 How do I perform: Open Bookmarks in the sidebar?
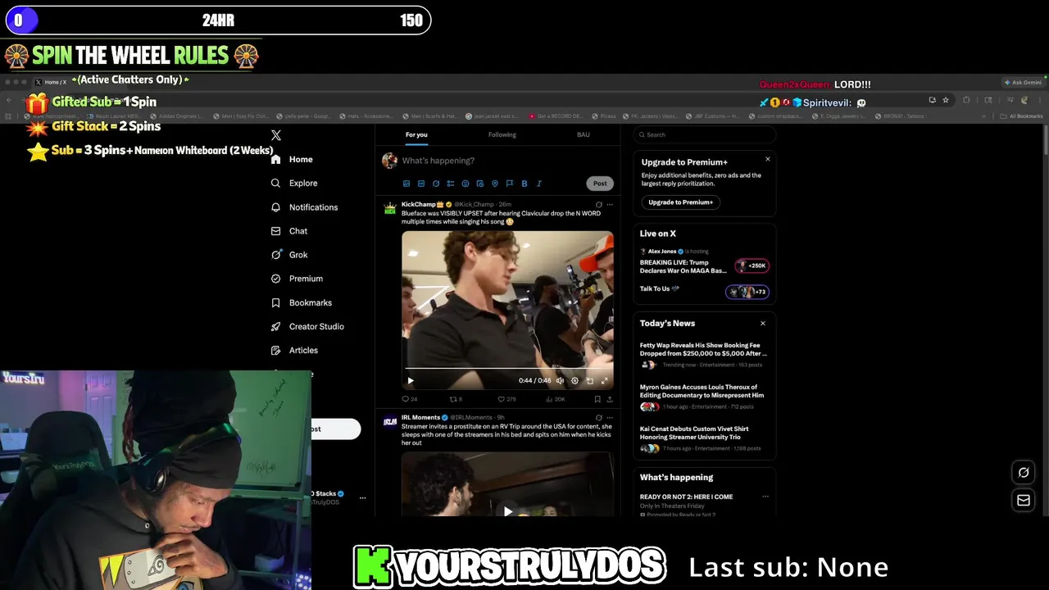coord(301,302)
